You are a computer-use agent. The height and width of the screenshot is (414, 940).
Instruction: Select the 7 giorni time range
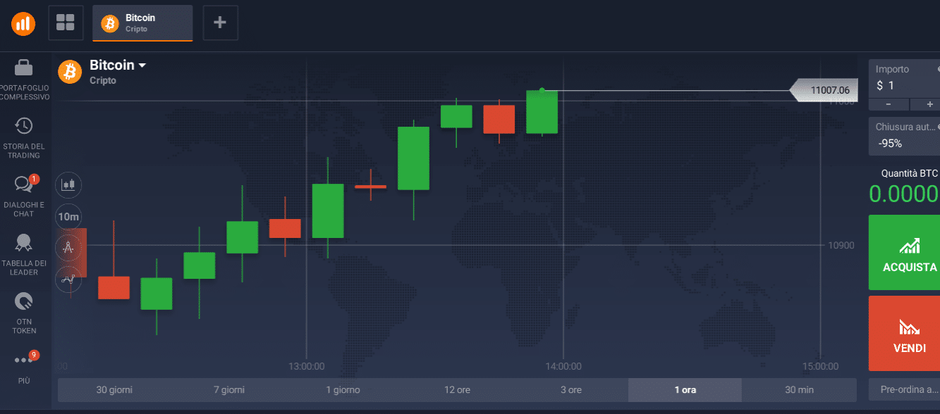tap(228, 390)
